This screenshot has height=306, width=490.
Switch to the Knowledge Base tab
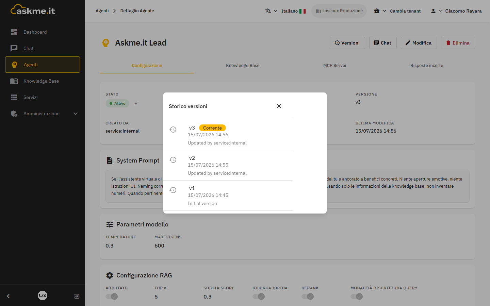[x=243, y=66]
